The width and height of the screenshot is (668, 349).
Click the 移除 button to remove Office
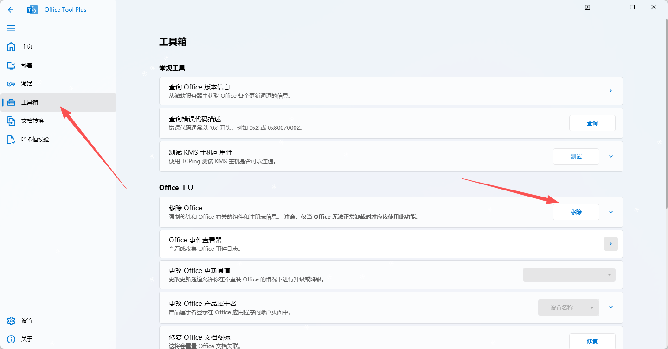pyautogui.click(x=576, y=212)
